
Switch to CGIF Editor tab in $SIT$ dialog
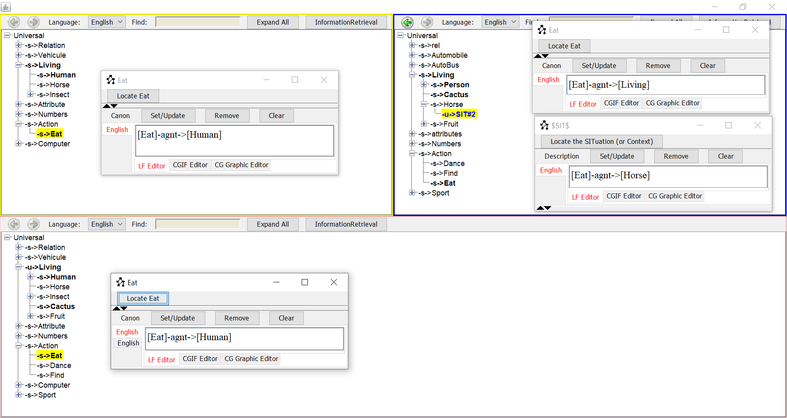click(624, 196)
